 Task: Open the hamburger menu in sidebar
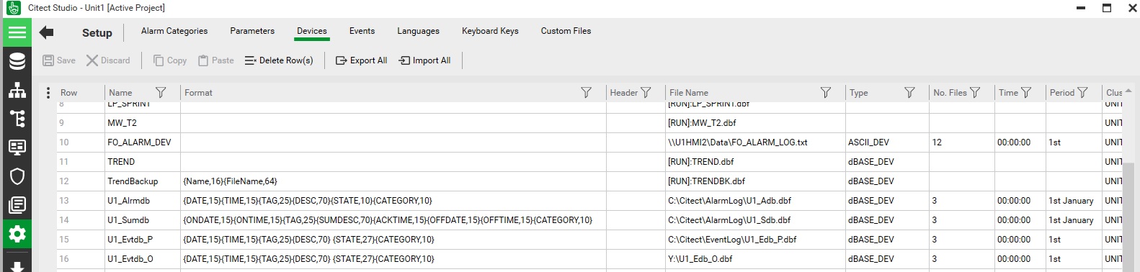(x=17, y=32)
